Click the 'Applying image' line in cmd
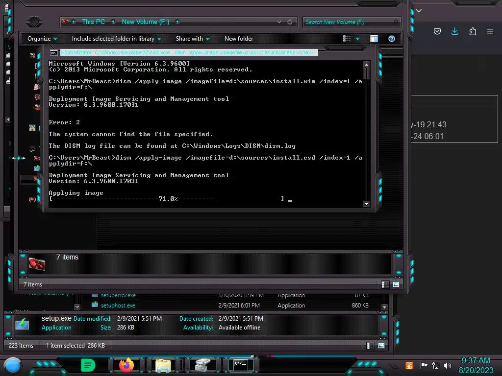502x376 pixels. click(76, 193)
